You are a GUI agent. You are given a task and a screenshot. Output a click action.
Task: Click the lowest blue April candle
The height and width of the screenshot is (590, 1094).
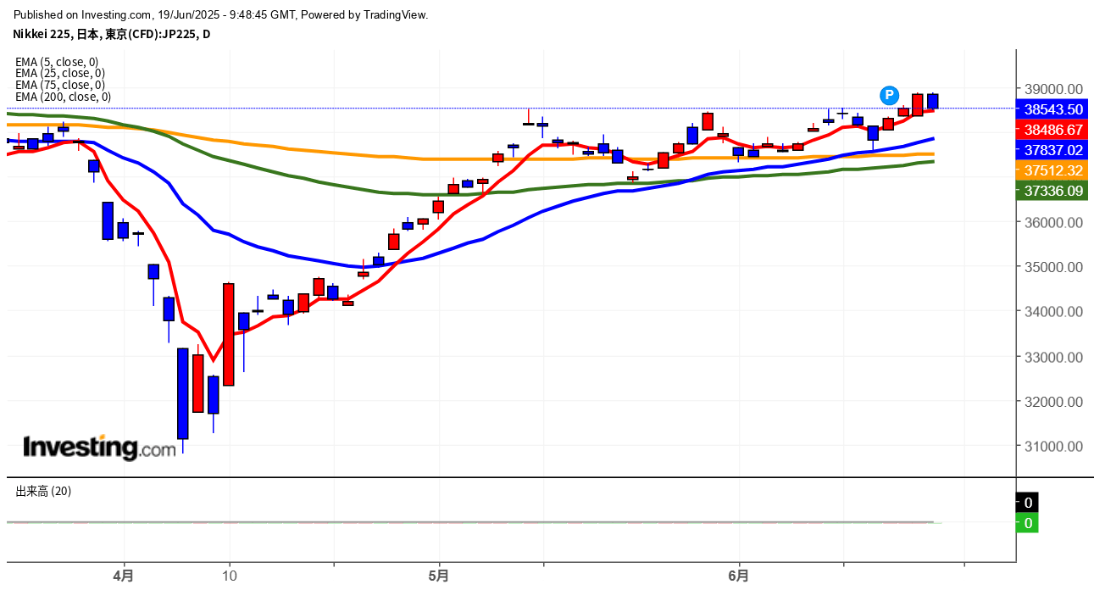pyautogui.click(x=183, y=393)
